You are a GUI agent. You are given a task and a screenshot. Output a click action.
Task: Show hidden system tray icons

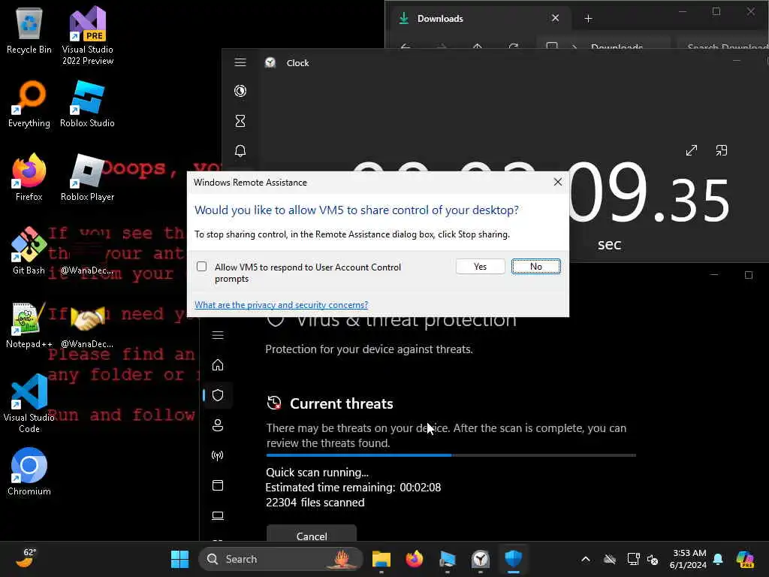(x=586, y=559)
